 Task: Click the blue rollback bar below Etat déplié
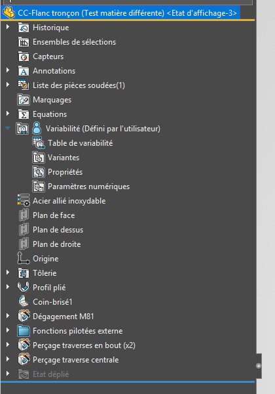[128, 382]
